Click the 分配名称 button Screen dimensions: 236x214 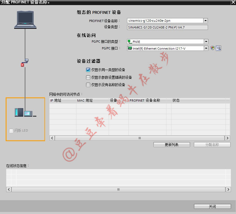212,144
